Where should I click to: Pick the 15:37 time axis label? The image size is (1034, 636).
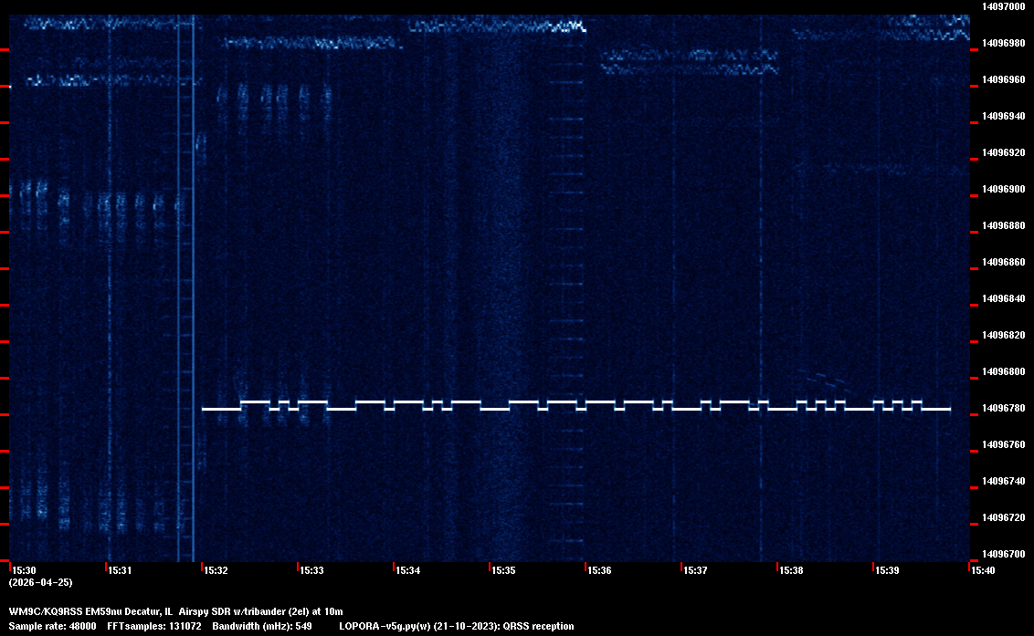[x=695, y=570]
